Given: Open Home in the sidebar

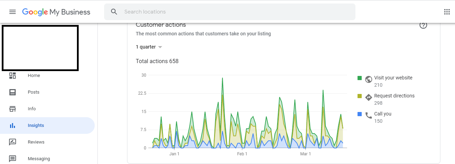Looking at the screenshot, I should tap(34, 76).
